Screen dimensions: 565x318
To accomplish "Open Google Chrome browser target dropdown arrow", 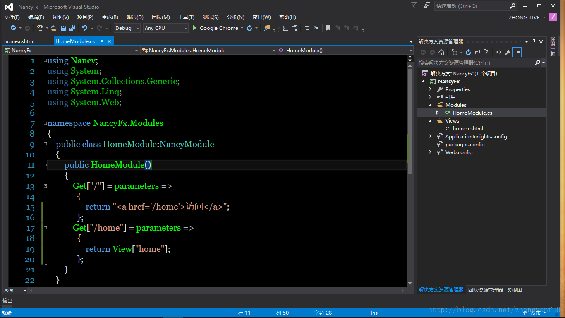I will pos(242,28).
